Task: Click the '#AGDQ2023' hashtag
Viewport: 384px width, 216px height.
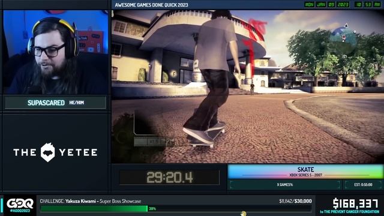Action: pyautogui.click(x=20, y=211)
